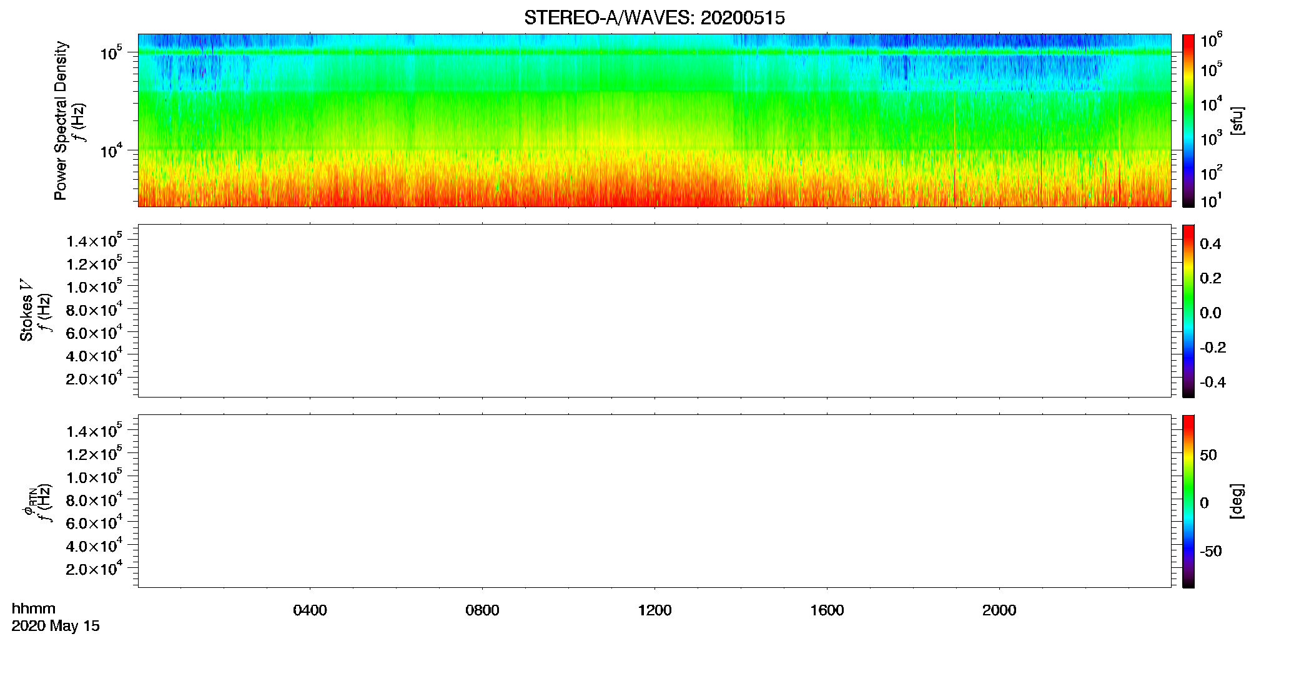Click the power spectral density colorbar
Viewport: 1309px width, 674px height.
[x=1188, y=120]
